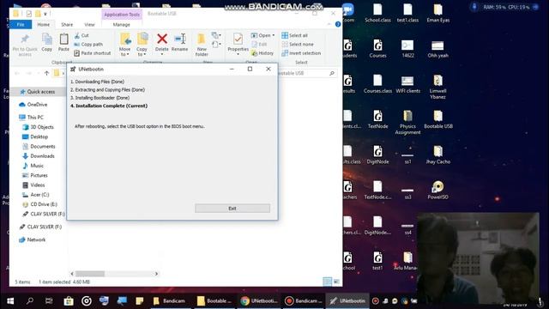Select Videos in the navigation pane
This screenshot has height=309, width=549.
pyautogui.click(x=33, y=185)
